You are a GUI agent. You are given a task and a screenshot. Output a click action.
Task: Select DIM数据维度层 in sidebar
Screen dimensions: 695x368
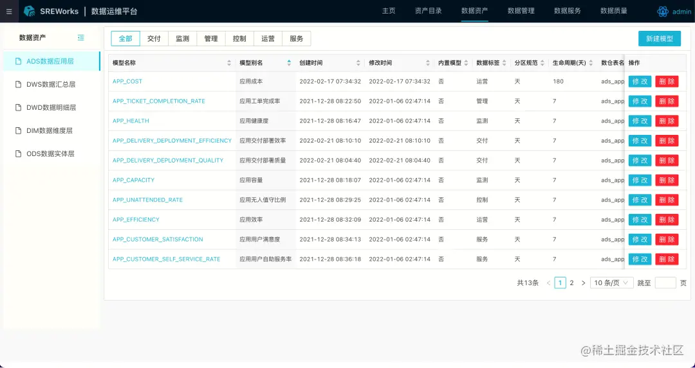pyautogui.click(x=51, y=130)
